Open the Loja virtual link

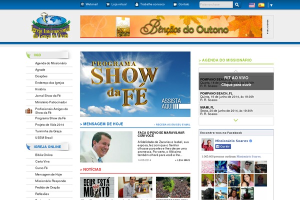(119, 4)
